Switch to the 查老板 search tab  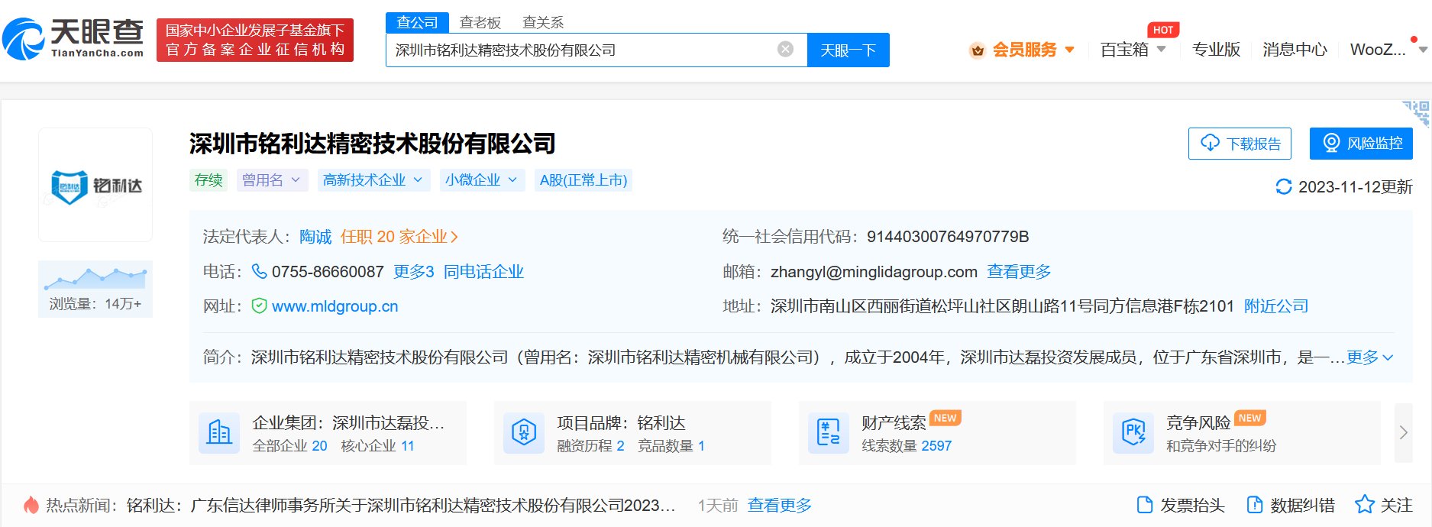click(480, 23)
